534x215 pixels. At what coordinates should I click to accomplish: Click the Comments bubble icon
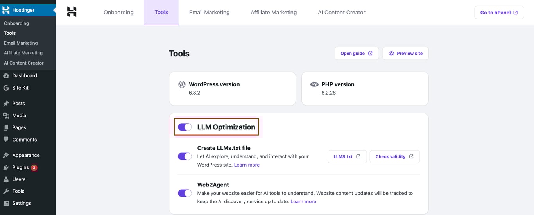tap(6, 140)
